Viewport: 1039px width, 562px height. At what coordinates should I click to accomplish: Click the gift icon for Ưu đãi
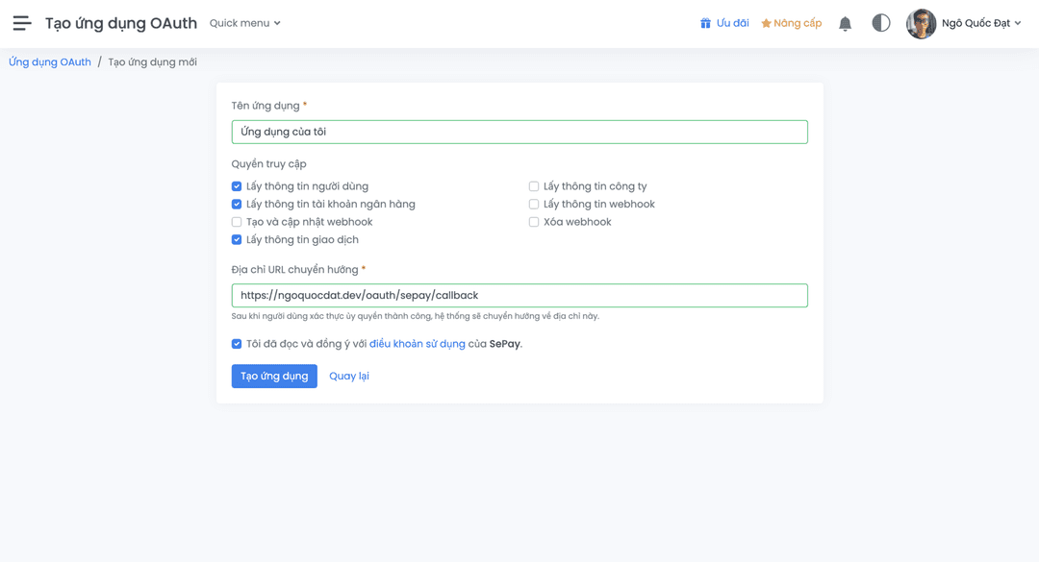(x=705, y=23)
